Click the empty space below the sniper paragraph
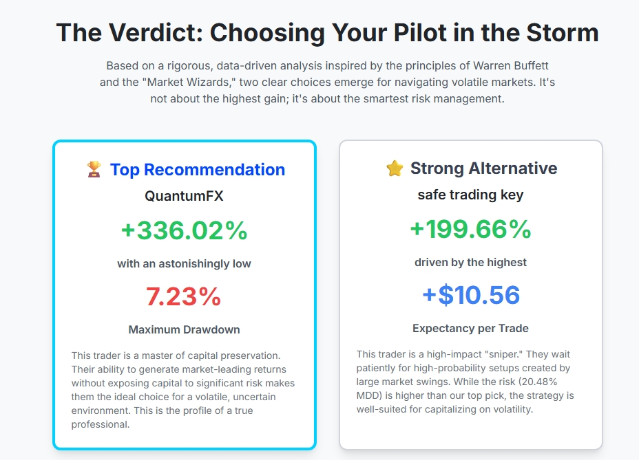This screenshot has width=639, height=460. pos(470,431)
